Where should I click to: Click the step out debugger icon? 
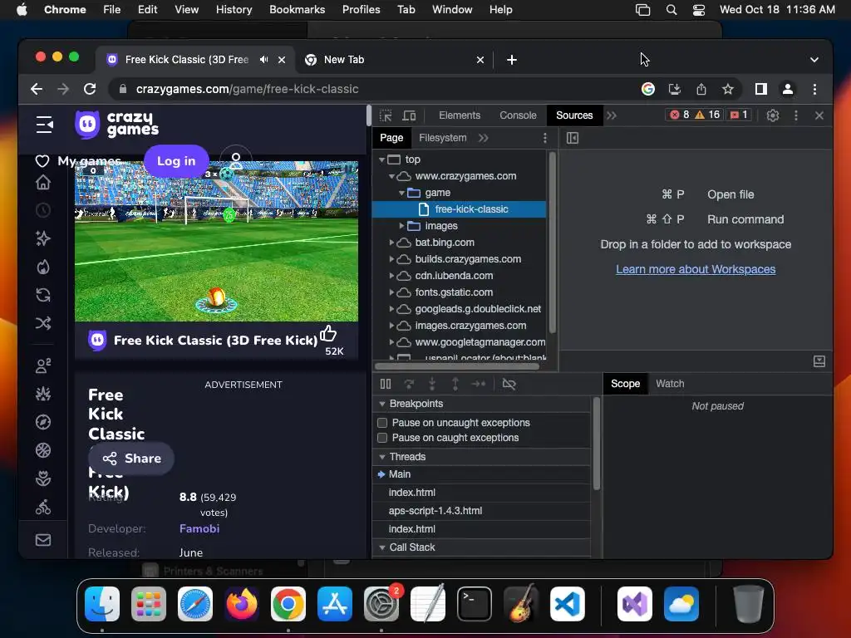coord(455,384)
